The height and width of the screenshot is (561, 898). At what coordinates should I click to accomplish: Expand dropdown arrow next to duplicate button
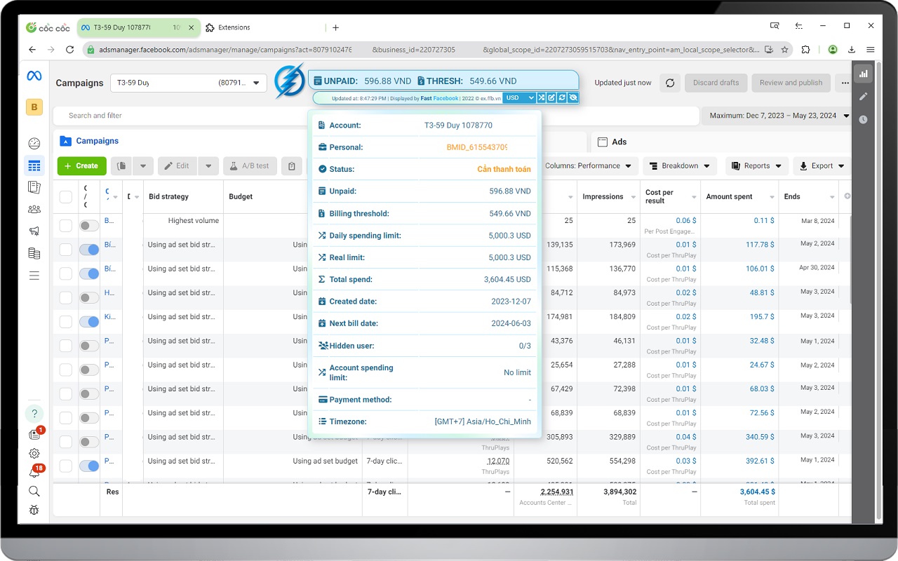pos(143,166)
